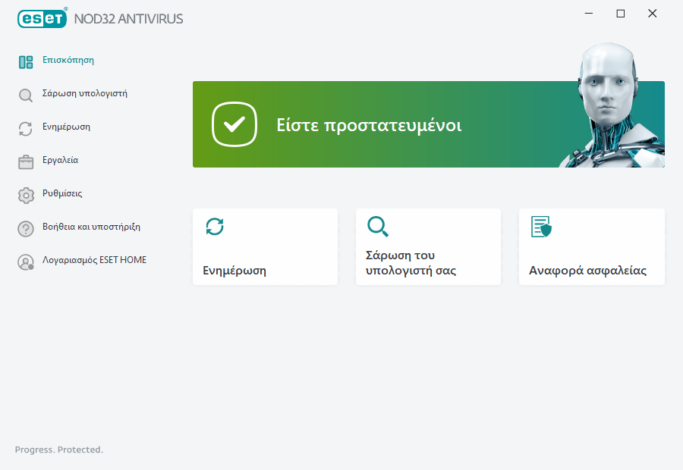Open help via the question mark icon
Image resolution: width=683 pixels, height=470 pixels.
click(x=25, y=227)
